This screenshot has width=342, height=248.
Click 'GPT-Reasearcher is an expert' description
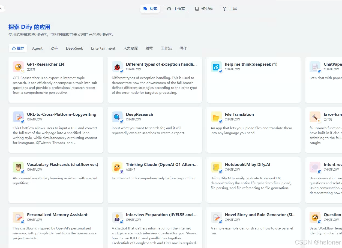[x=56, y=85]
